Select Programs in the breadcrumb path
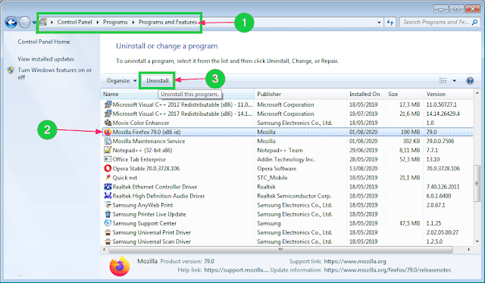Image resolution: width=485 pixels, height=283 pixels. pyautogui.click(x=115, y=22)
